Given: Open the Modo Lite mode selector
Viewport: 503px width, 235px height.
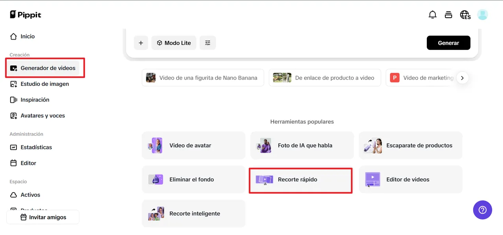Looking at the screenshot, I should [174, 43].
